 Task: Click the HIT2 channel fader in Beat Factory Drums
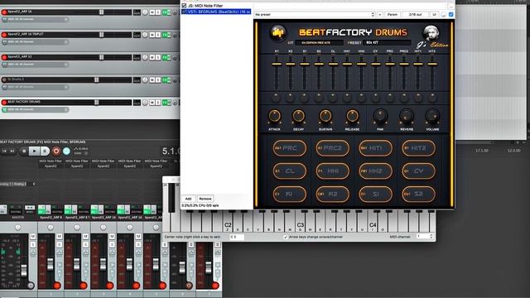432,64
